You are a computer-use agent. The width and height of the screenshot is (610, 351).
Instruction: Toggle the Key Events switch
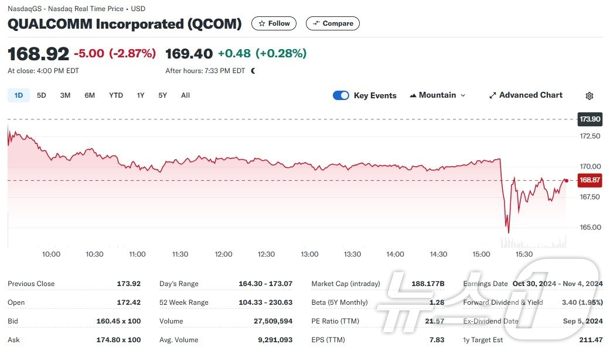coord(341,95)
